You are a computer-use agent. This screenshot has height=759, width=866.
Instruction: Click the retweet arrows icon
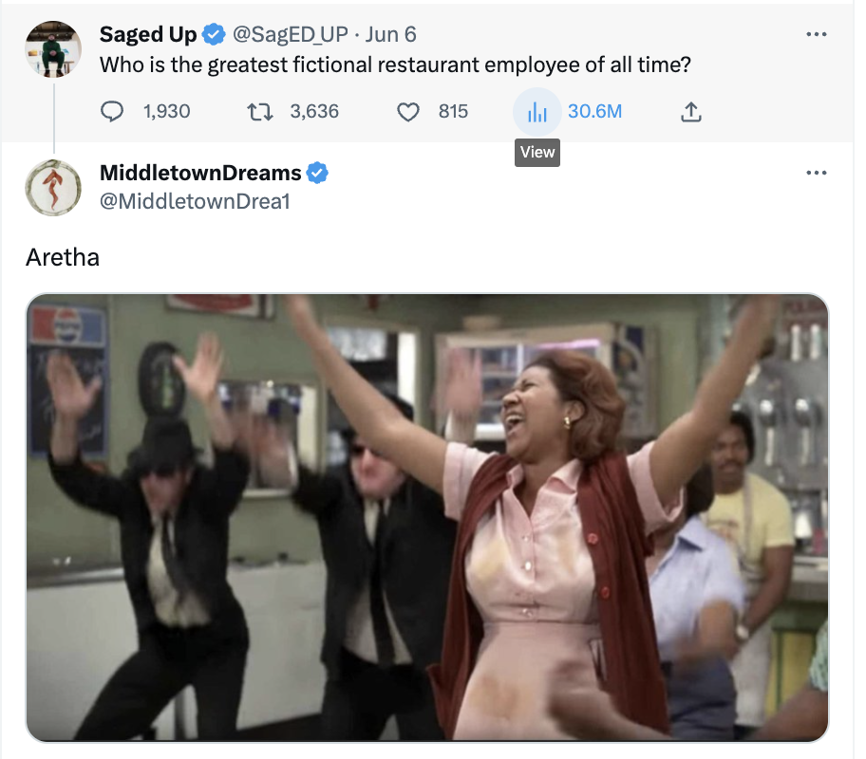coord(259,112)
